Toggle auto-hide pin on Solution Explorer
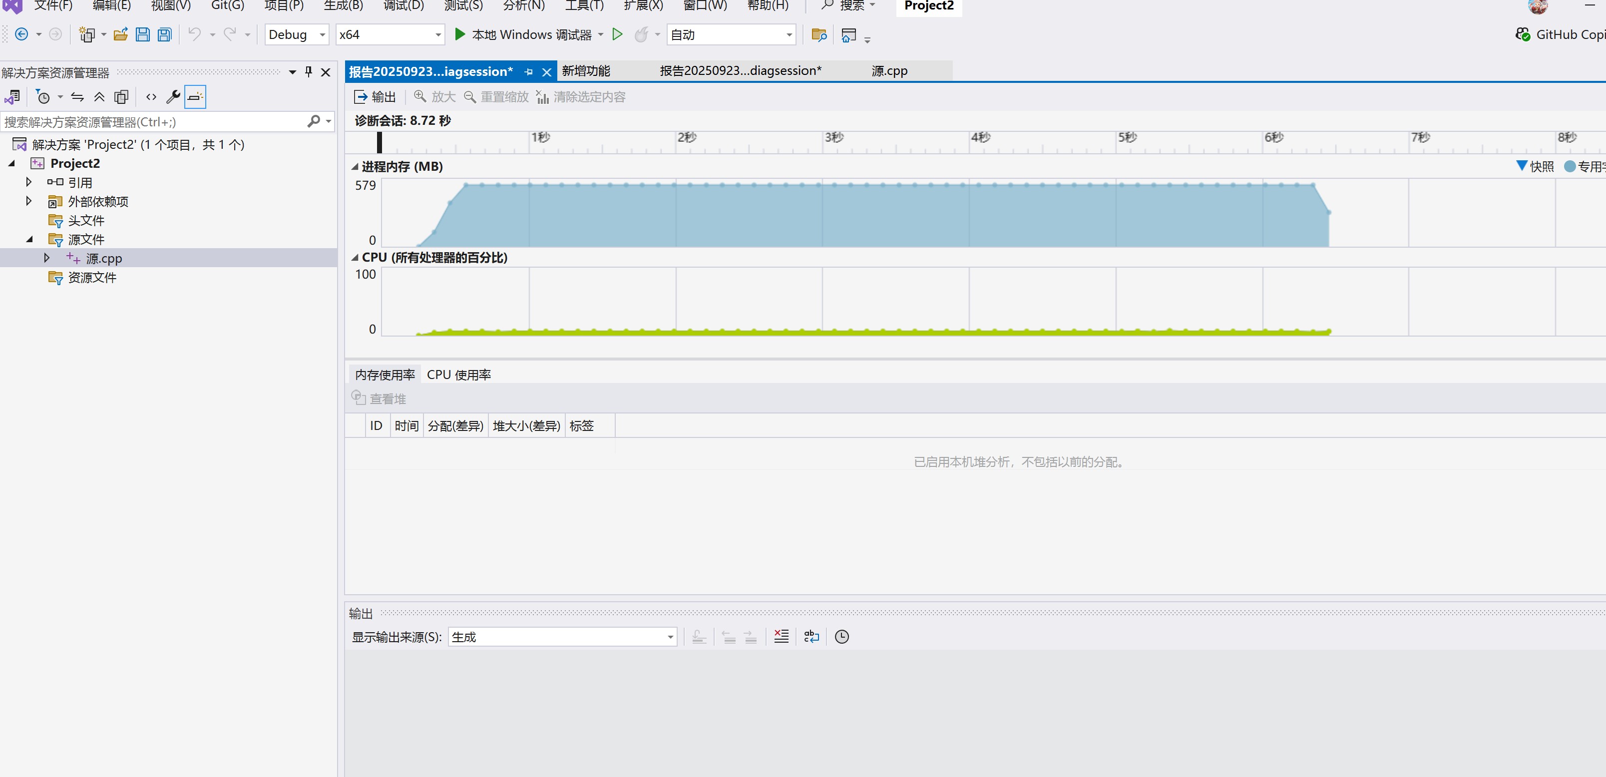This screenshot has height=777, width=1606. coord(309,72)
